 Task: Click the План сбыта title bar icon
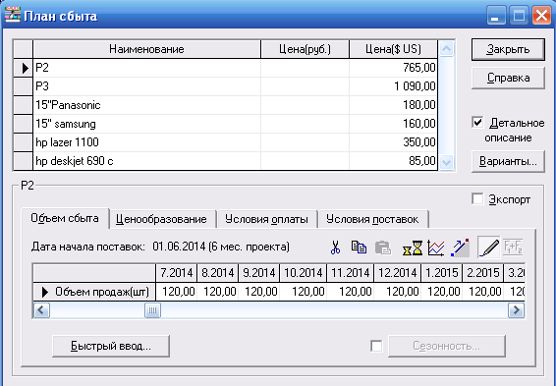[x=13, y=15]
